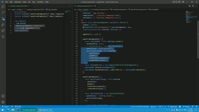Open the Search view in activity bar
Viewport: 199px width, 112px height.
pos(3,12)
